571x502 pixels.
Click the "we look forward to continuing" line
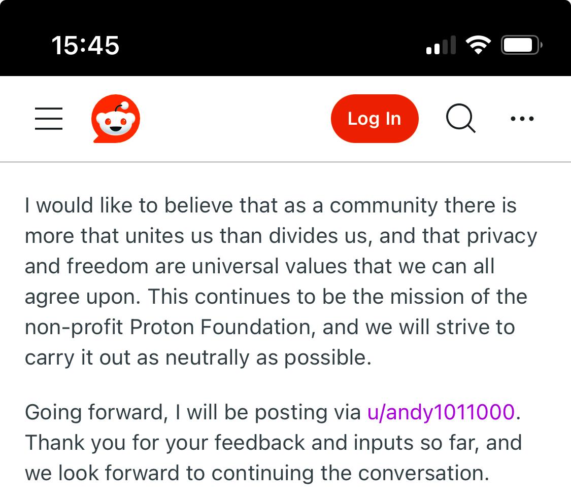tap(257, 473)
